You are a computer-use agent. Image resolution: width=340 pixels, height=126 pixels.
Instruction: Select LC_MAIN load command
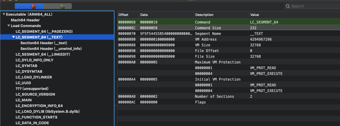click(24, 100)
